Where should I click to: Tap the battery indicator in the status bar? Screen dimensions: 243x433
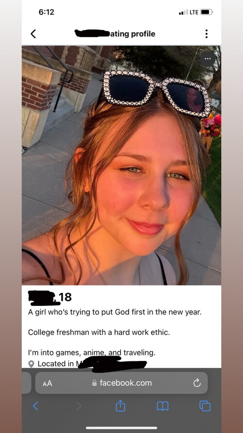207,12
